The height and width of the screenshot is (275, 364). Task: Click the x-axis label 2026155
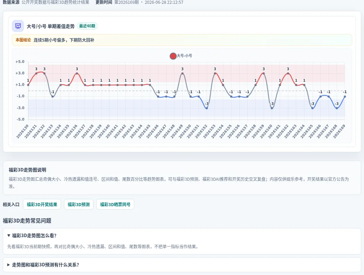pos(225,131)
